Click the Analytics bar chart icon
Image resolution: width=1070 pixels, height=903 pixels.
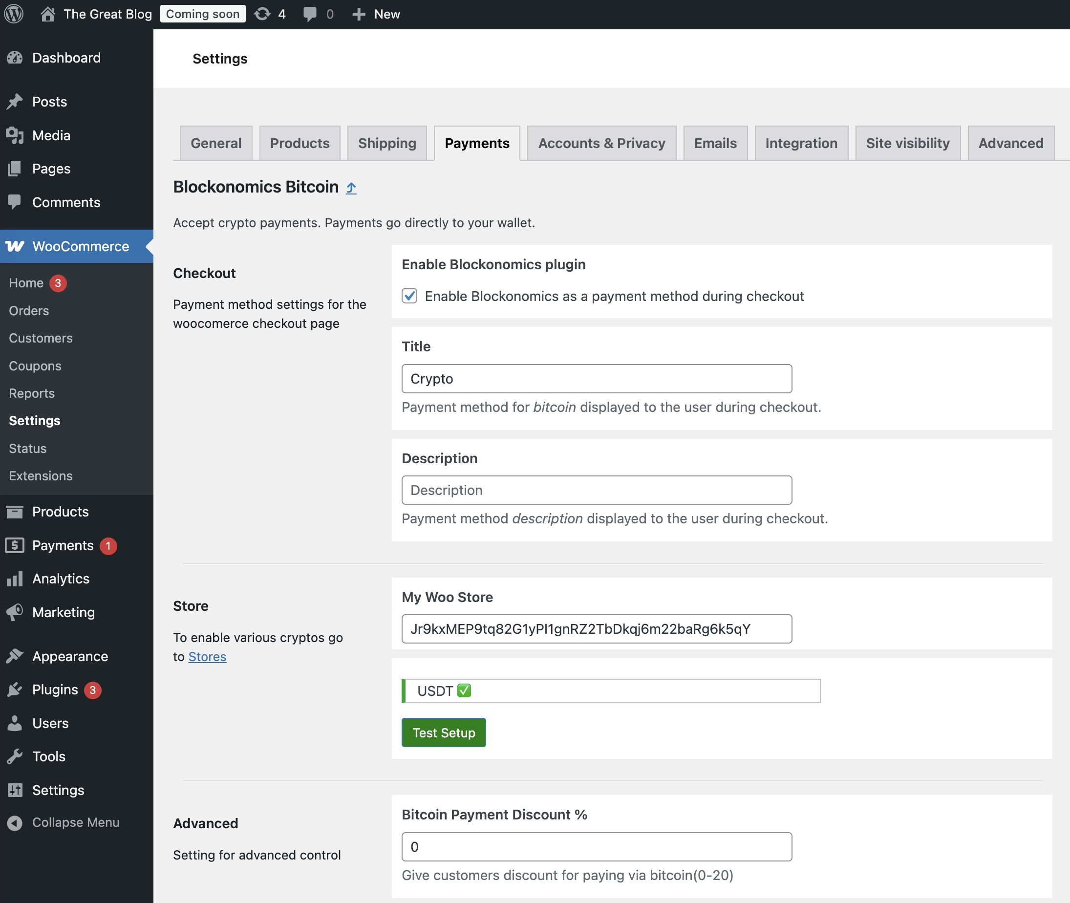click(x=15, y=579)
